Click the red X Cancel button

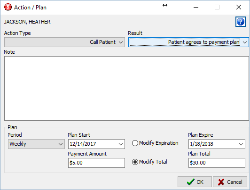230,182
